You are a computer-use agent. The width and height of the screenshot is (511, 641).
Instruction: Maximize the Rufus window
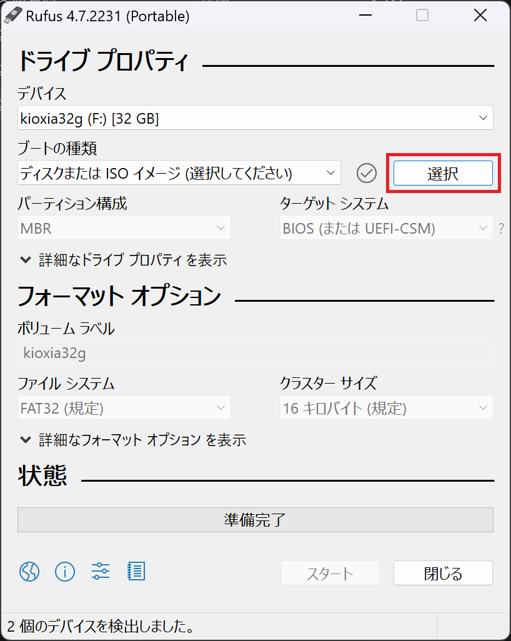pyautogui.click(x=422, y=16)
